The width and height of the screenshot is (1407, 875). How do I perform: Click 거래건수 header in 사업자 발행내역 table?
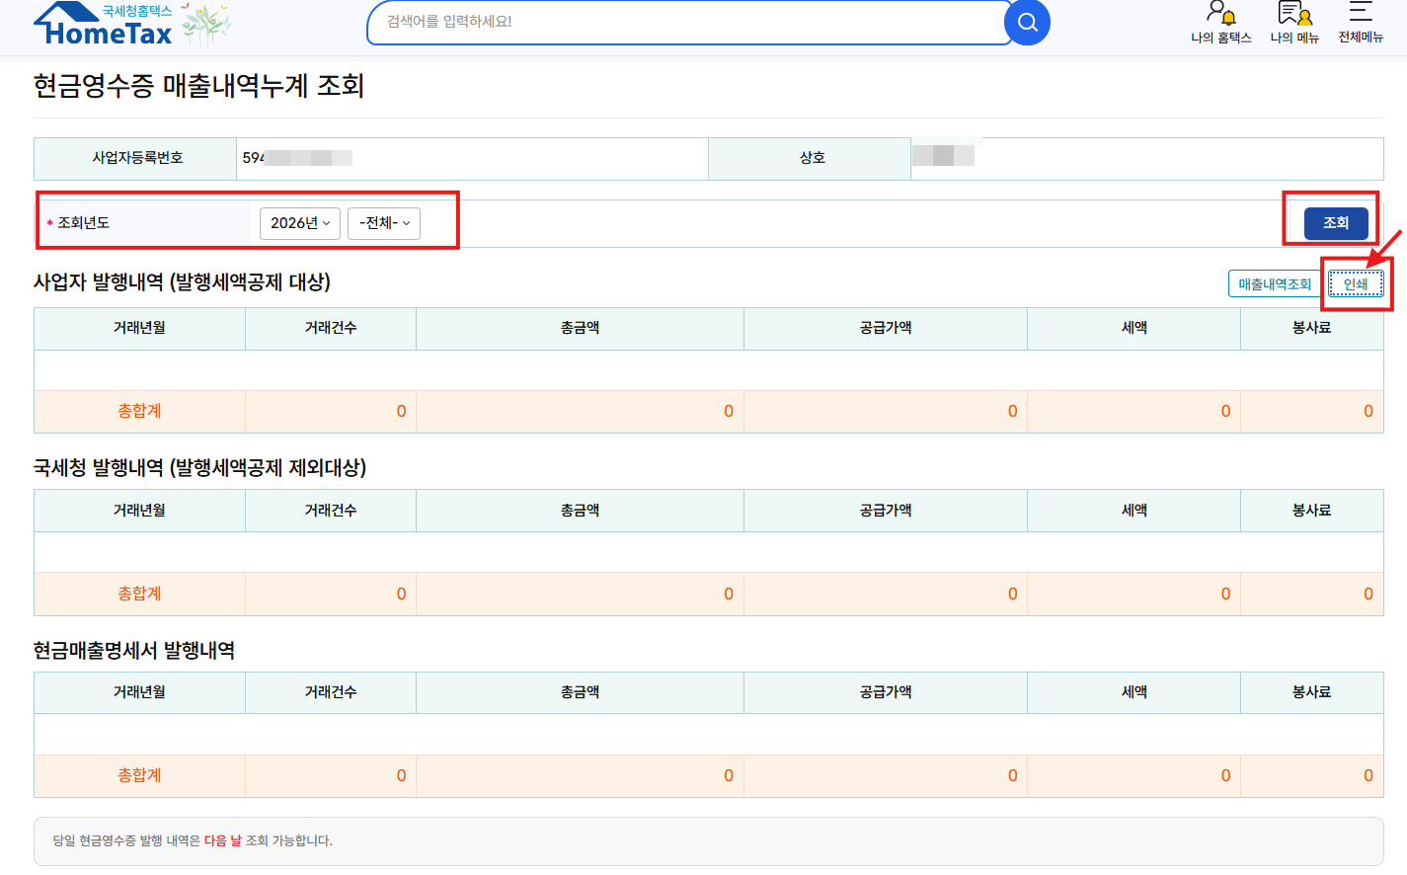click(x=331, y=328)
